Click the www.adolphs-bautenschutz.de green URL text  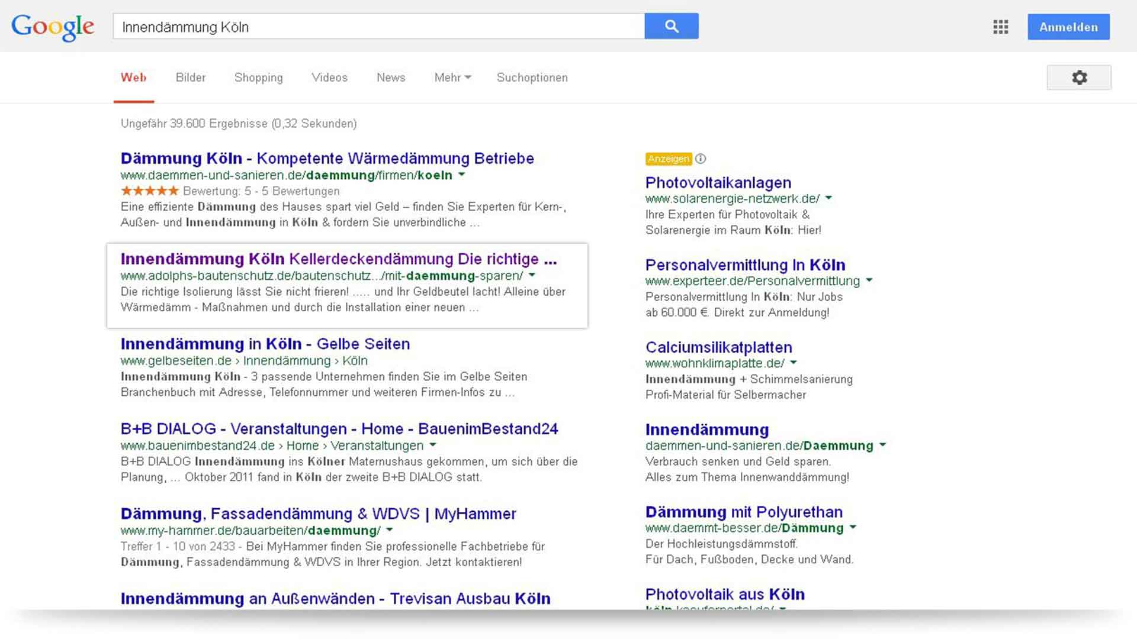322,276
